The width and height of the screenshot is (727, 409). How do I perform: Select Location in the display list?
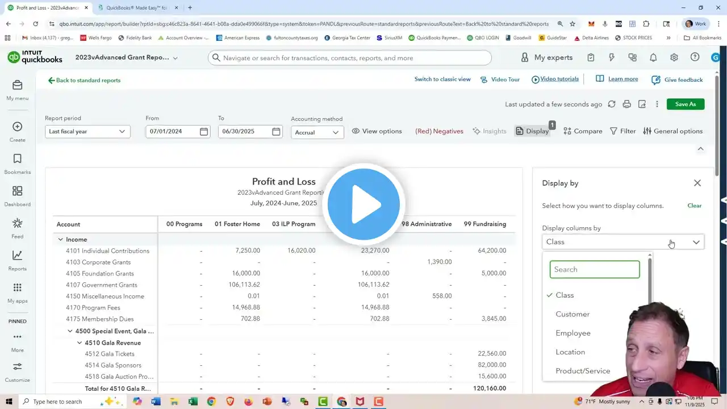coord(570,352)
